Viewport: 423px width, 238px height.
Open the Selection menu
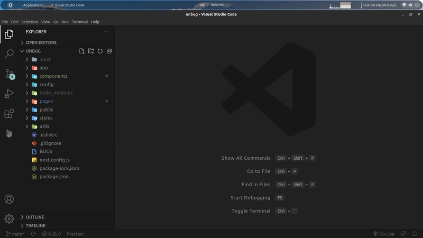click(x=30, y=22)
